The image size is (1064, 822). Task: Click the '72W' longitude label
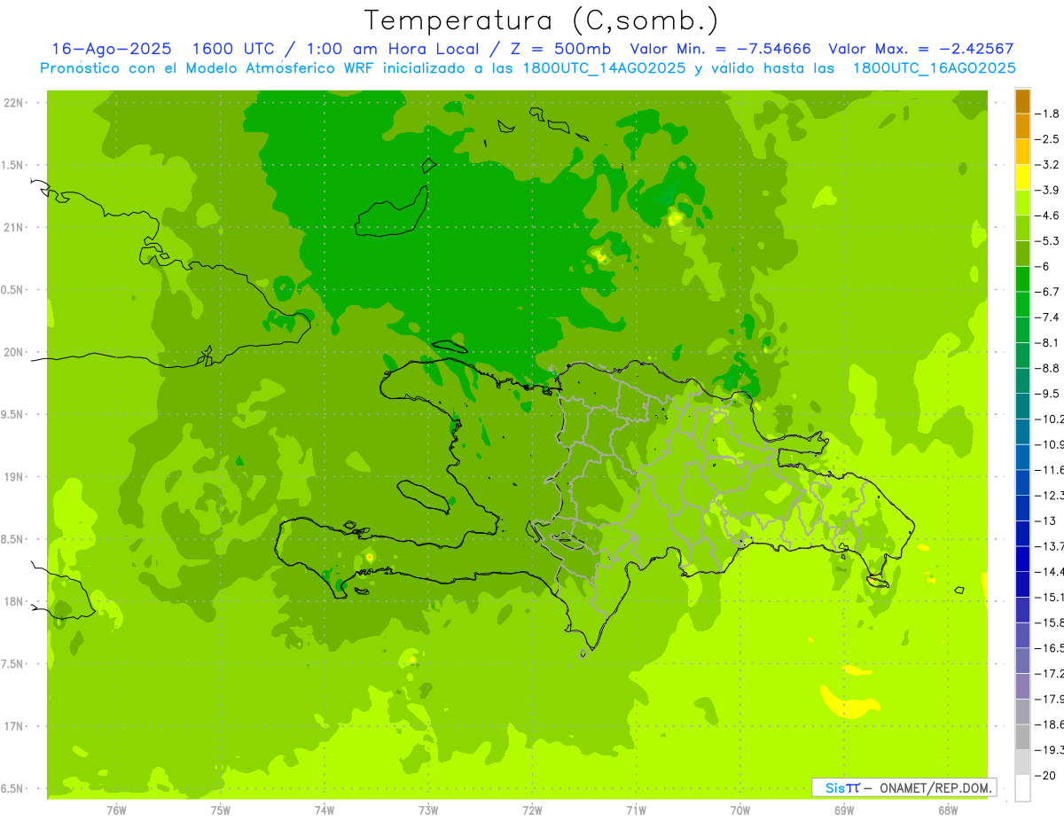click(x=533, y=810)
